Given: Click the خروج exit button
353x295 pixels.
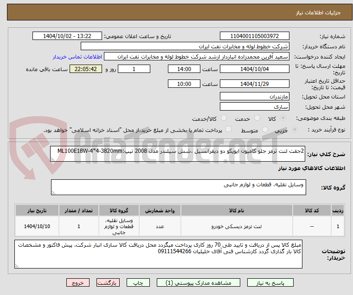Looking at the screenshot, I should tap(78, 282).
